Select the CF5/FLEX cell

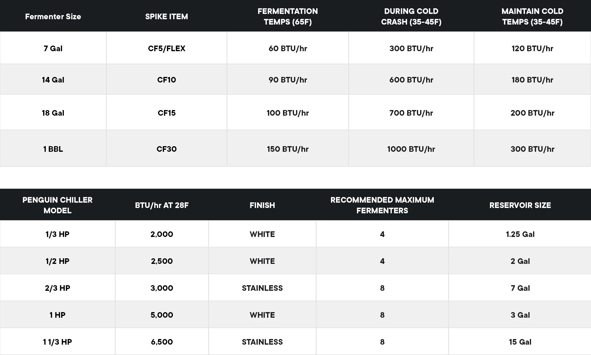tap(166, 49)
